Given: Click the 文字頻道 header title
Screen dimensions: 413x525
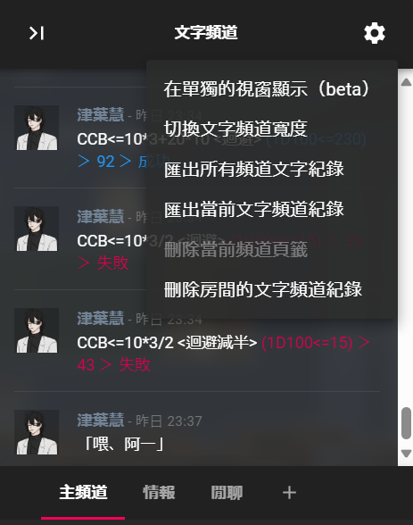Looking at the screenshot, I should (206, 33).
